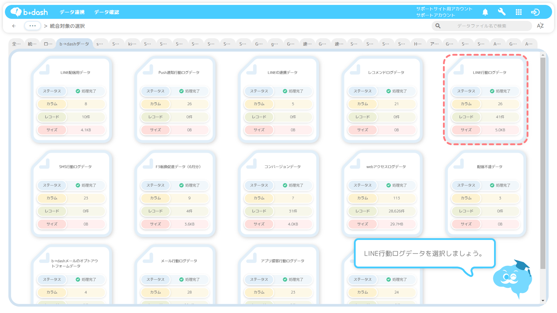The image size is (557, 313).
Task: Click the search magnifier icon
Action: [x=438, y=26]
